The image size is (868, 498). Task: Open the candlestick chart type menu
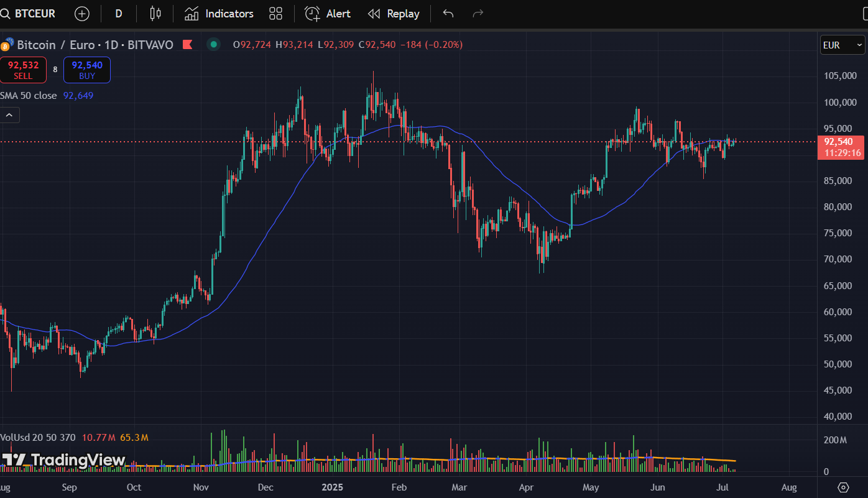tap(155, 14)
